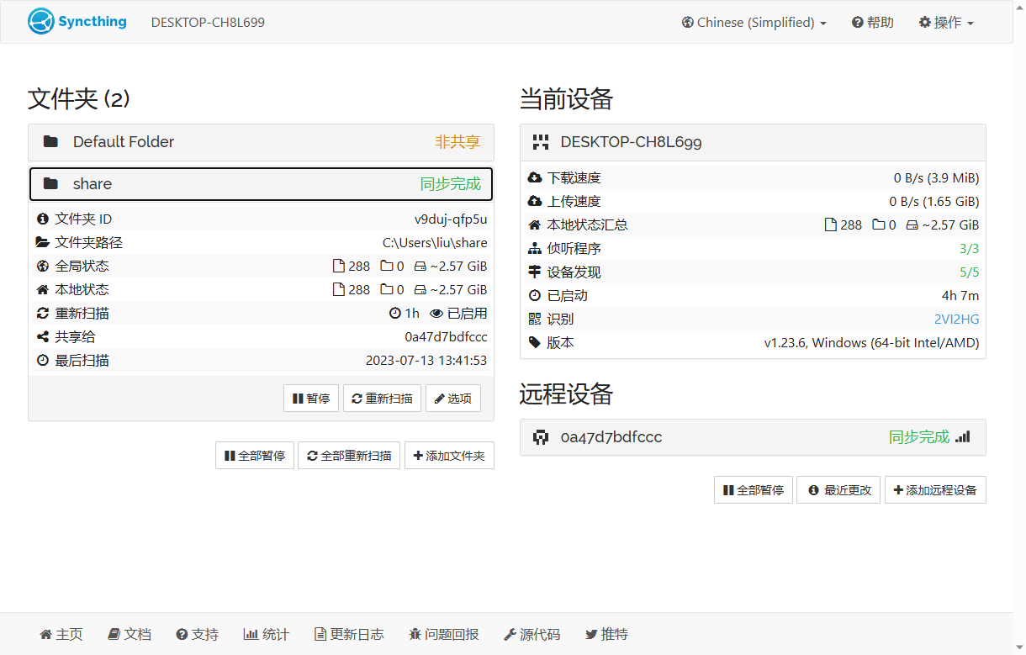This screenshot has height=655, width=1026.
Task: Click the 共享给 share icon
Action: 43,337
